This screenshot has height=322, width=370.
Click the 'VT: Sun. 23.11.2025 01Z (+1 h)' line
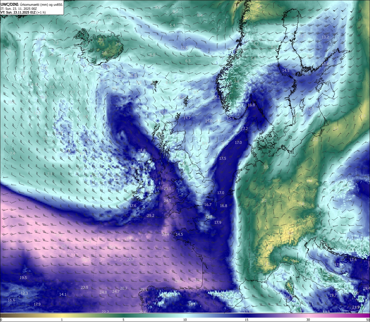tap(23, 12)
